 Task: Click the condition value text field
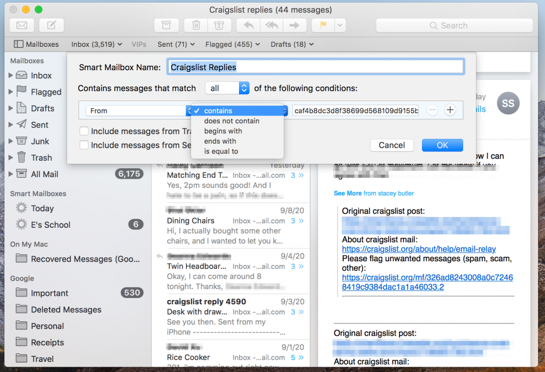(356, 111)
